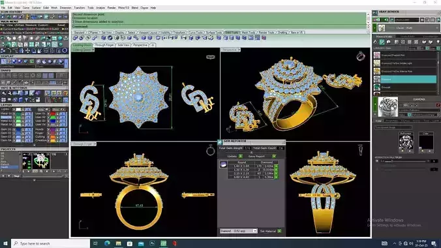Pick the red color swatch of User 01 layer

click(x=53, y=114)
